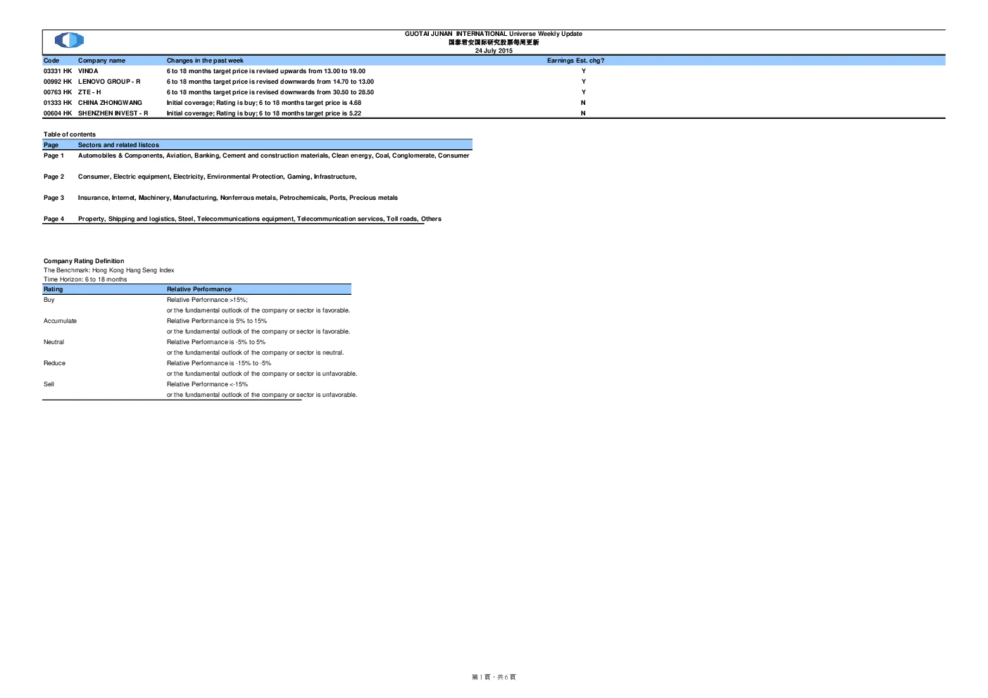Screen dimensions: 988x698
Task: Select China Zhongwang's initial coverage text, target 4.68
Action: [x=264, y=103]
